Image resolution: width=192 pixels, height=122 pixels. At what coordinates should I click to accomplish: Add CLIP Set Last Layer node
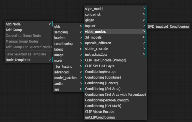[115, 66]
